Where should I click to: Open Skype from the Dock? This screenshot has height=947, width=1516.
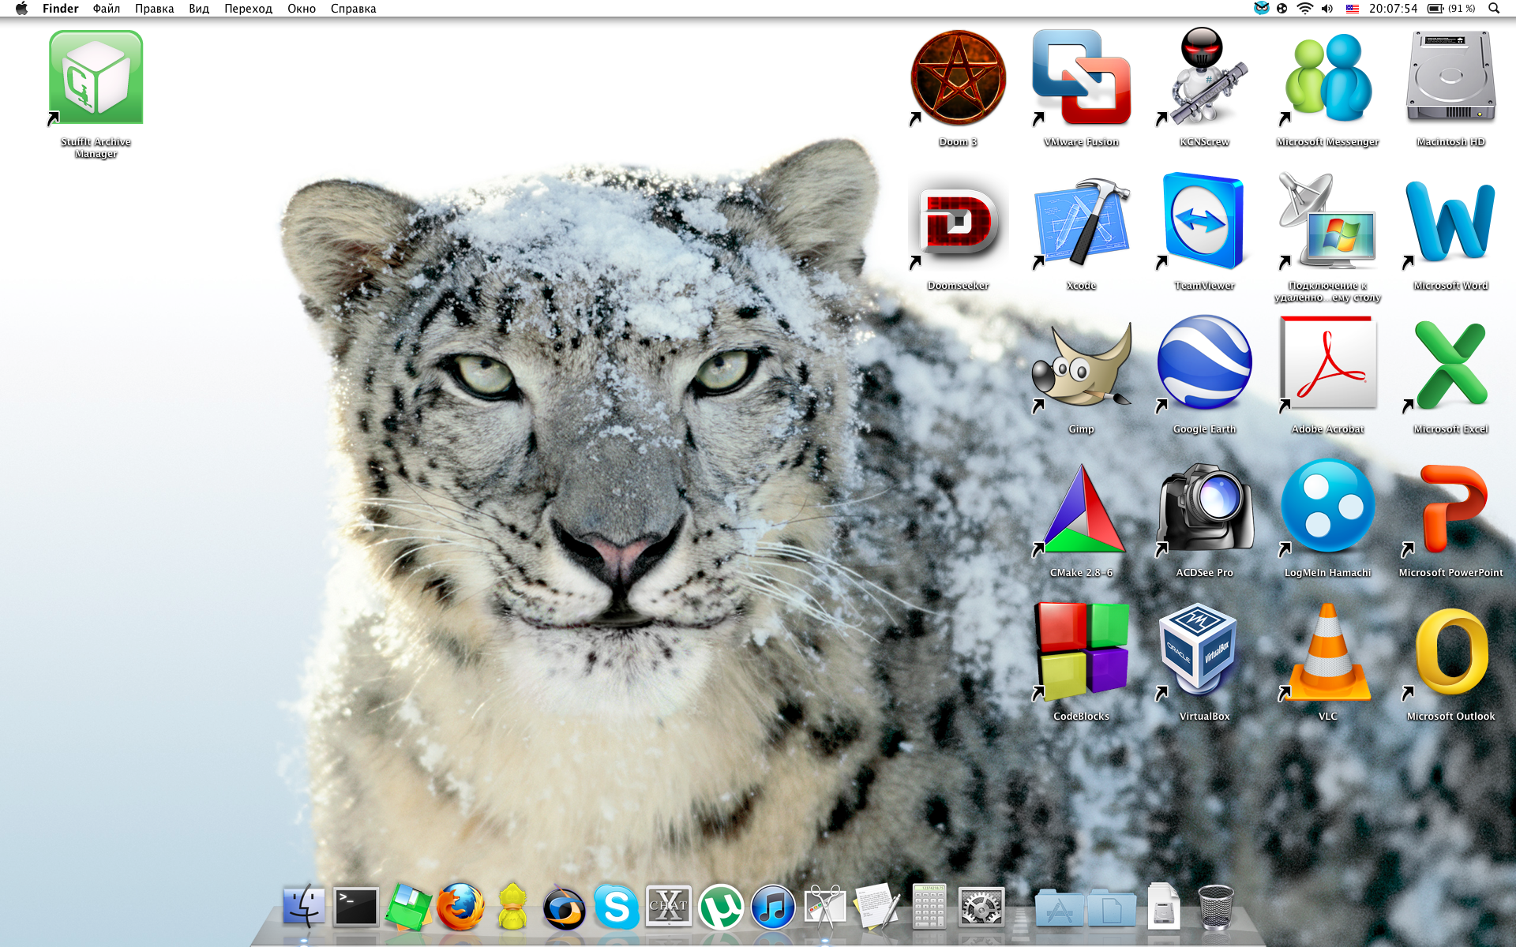(x=617, y=908)
